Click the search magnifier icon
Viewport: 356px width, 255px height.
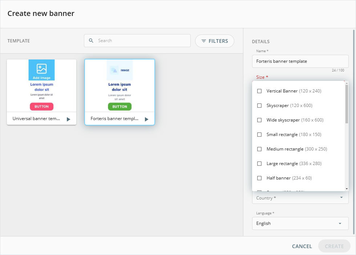pyautogui.click(x=91, y=41)
